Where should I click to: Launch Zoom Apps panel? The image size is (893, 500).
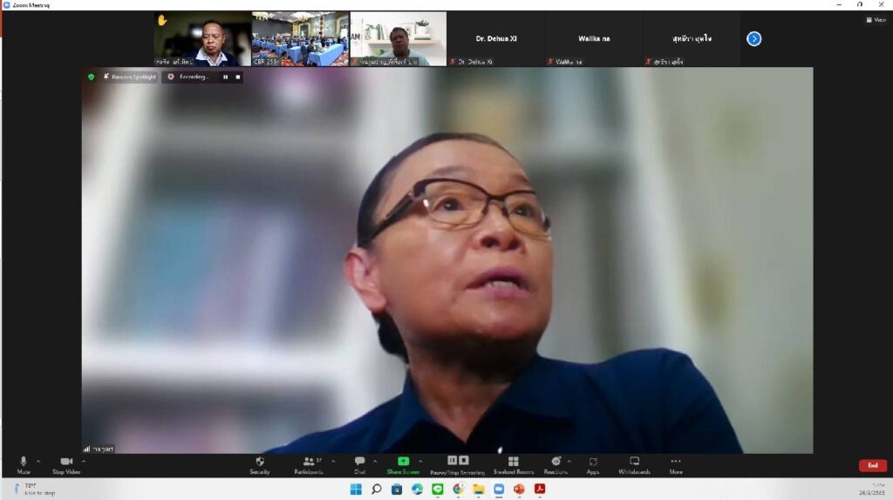click(593, 463)
